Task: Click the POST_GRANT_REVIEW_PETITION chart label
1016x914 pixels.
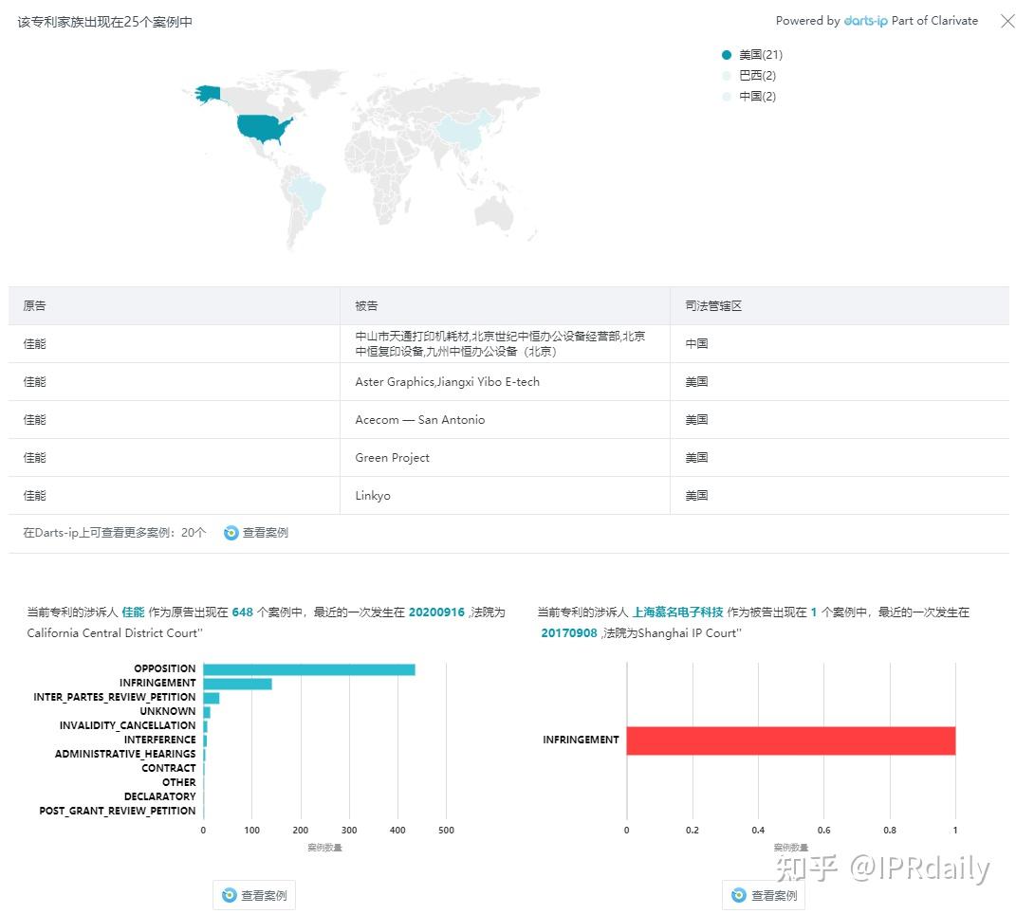Action: pyautogui.click(x=118, y=811)
